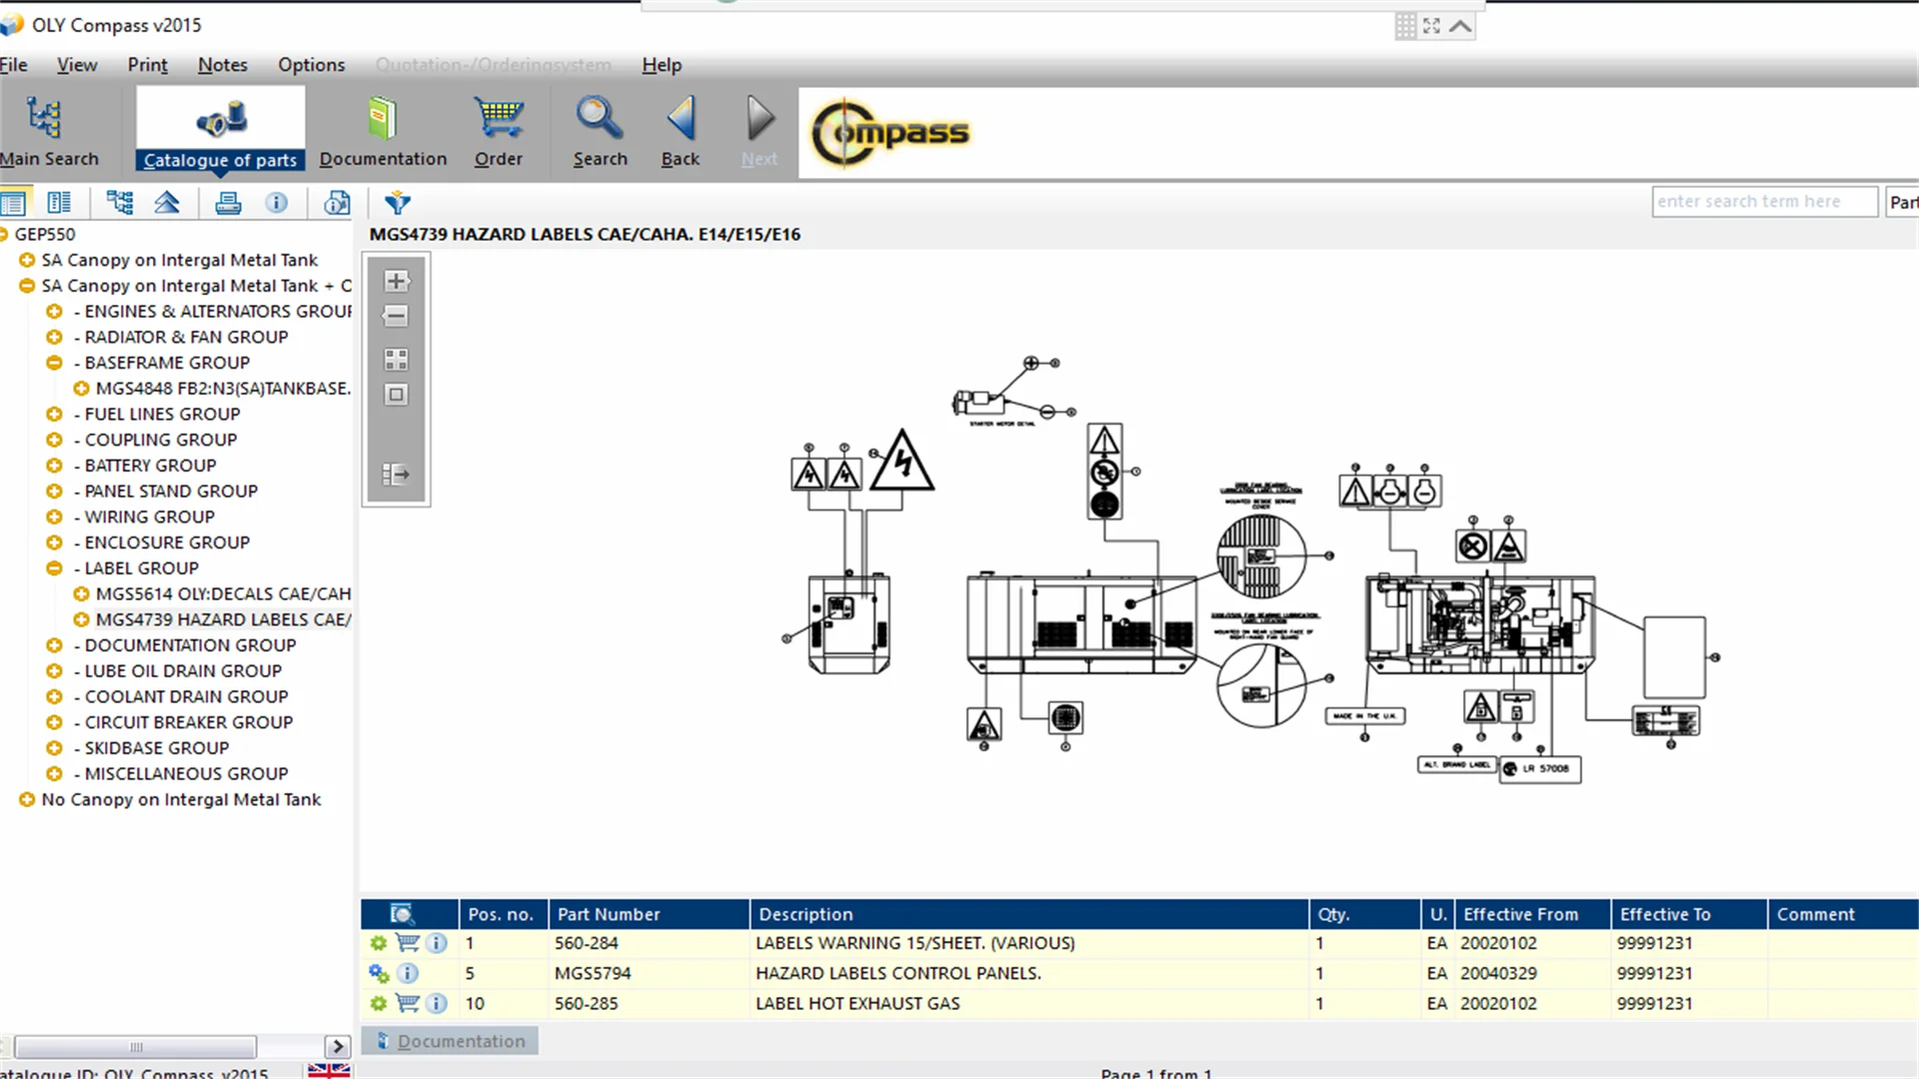Click the Search magnifier toolbar button
1919x1079 pixels.
click(x=600, y=132)
